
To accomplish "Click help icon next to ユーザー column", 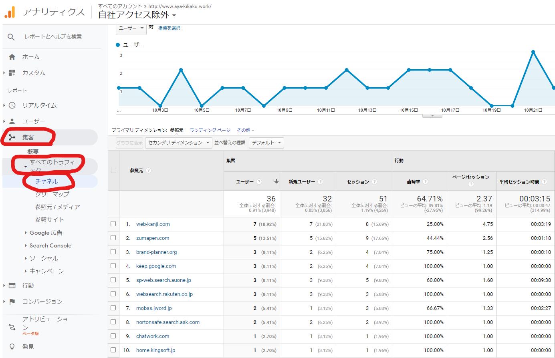I will click(259, 182).
